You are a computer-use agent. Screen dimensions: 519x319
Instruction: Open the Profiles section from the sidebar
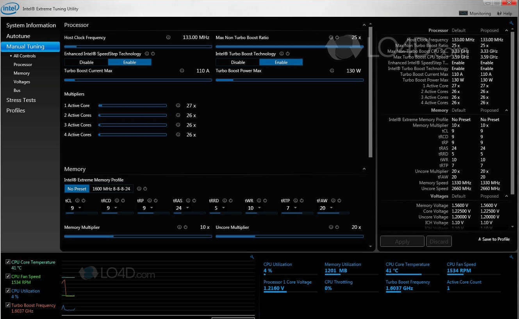[16, 110]
